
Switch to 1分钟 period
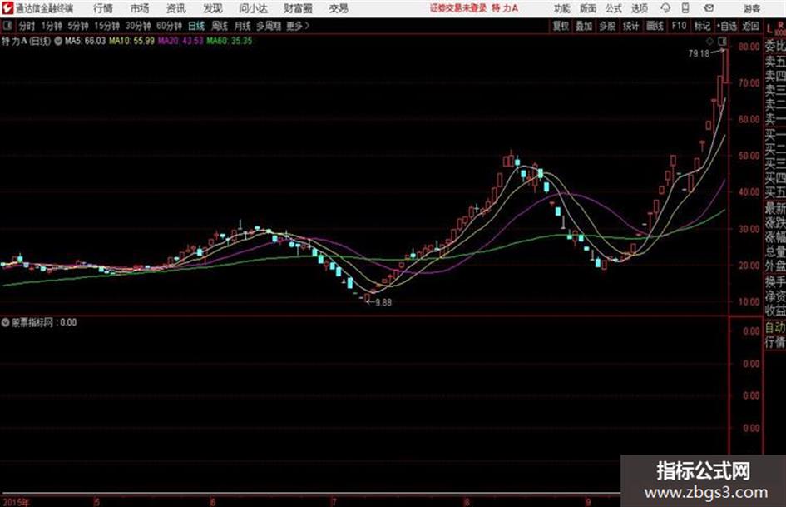(x=52, y=26)
